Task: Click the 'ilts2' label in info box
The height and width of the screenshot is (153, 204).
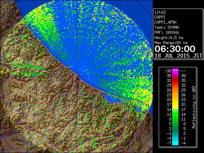Action: click(160, 12)
